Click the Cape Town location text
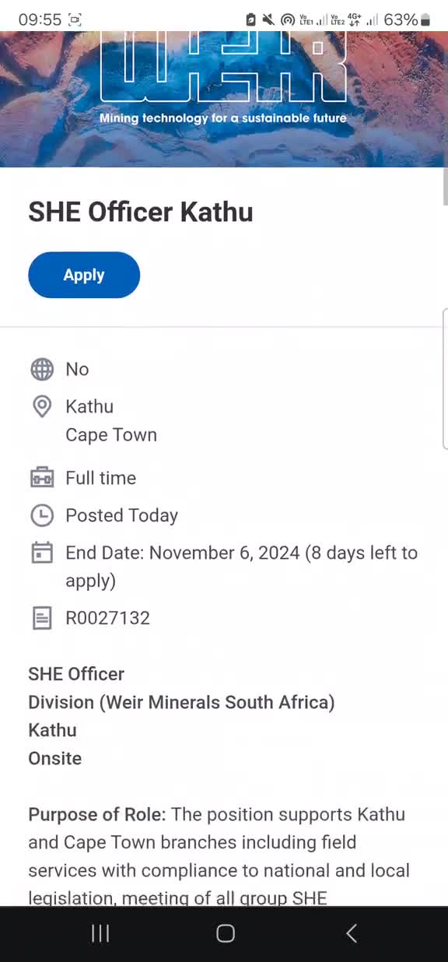This screenshot has height=962, width=448. (x=111, y=434)
